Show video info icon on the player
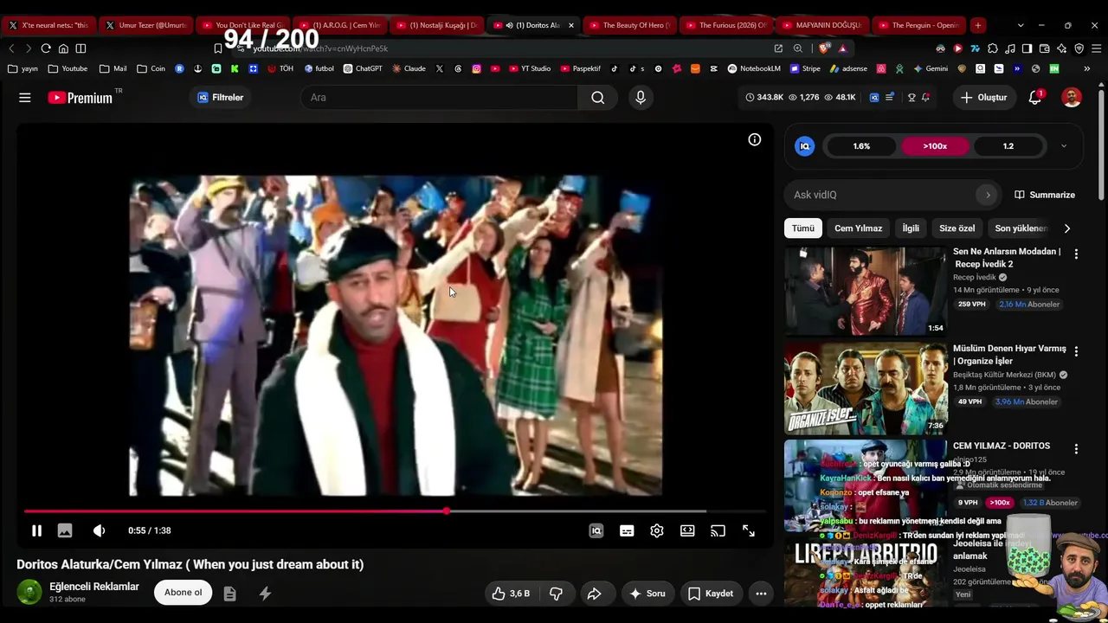 click(x=755, y=139)
